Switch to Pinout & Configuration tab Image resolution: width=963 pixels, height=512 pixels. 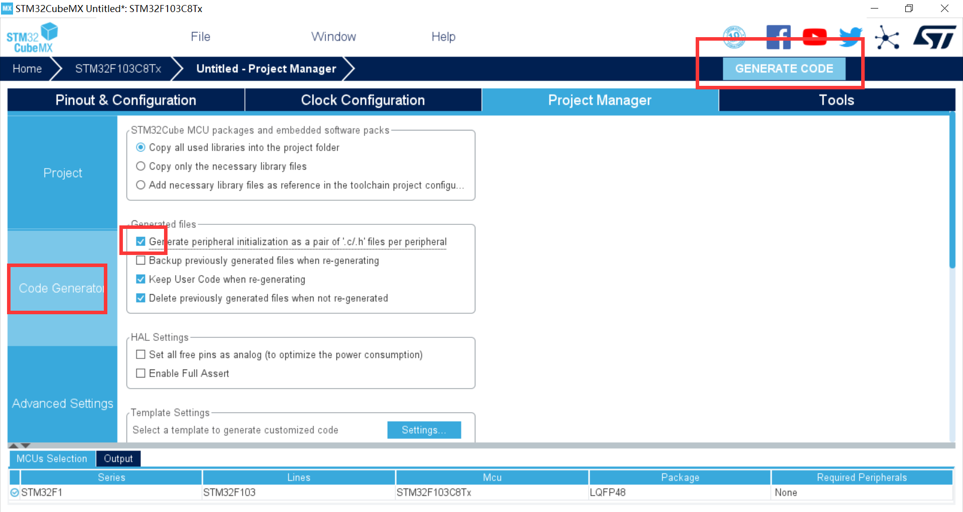tap(126, 100)
